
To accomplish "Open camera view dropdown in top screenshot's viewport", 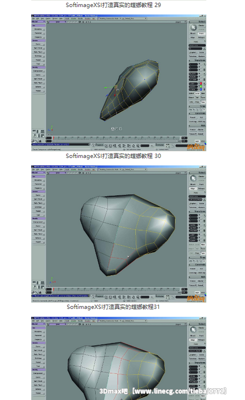I will pyautogui.click(x=58, y=22).
